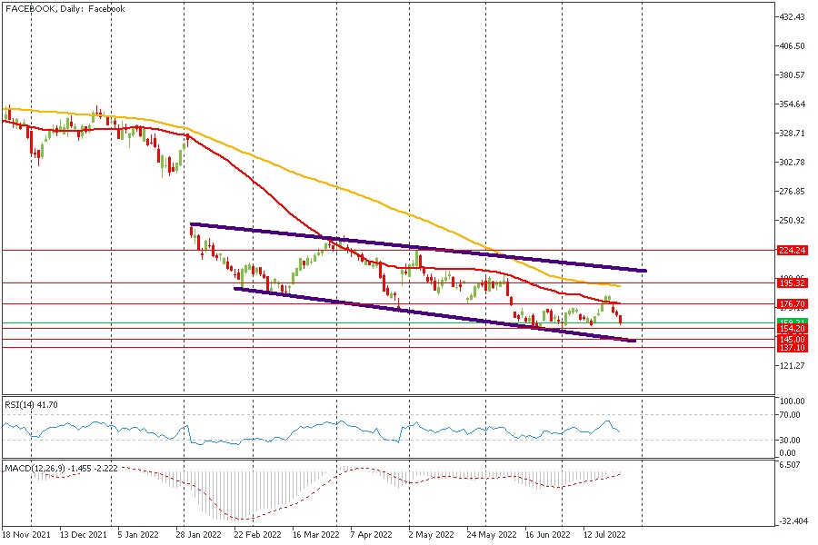Click the FACEBOOK, Daily chart title
This screenshot has width=818, height=545.
pos(65,8)
